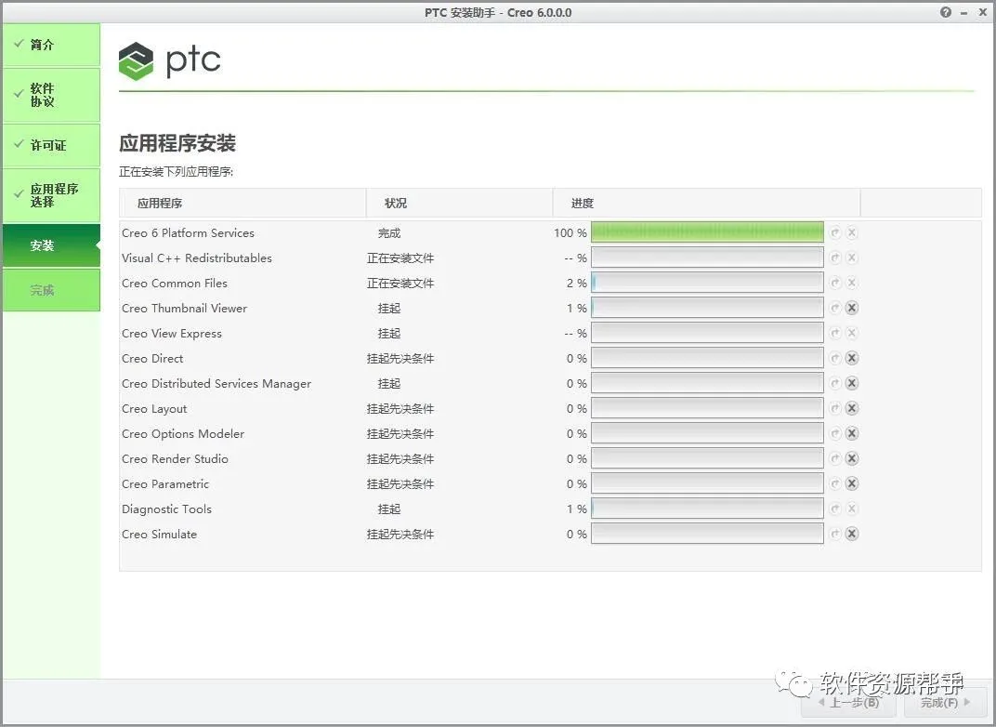Click the 完成(F) finish button
Screen dimensions: 996x727
coord(945,702)
